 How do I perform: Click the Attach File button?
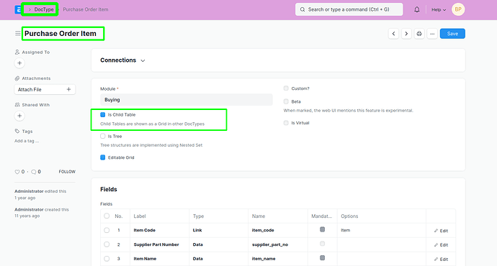[45, 90]
